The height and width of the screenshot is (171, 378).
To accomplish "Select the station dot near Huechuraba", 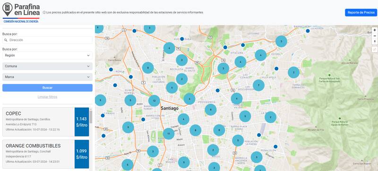I will click(182, 39).
